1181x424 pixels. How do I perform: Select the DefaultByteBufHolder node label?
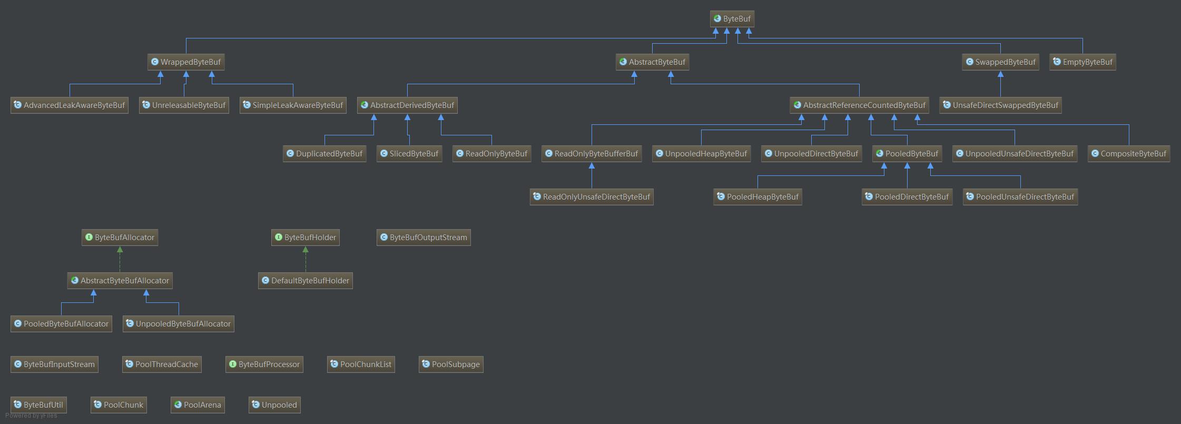(310, 281)
